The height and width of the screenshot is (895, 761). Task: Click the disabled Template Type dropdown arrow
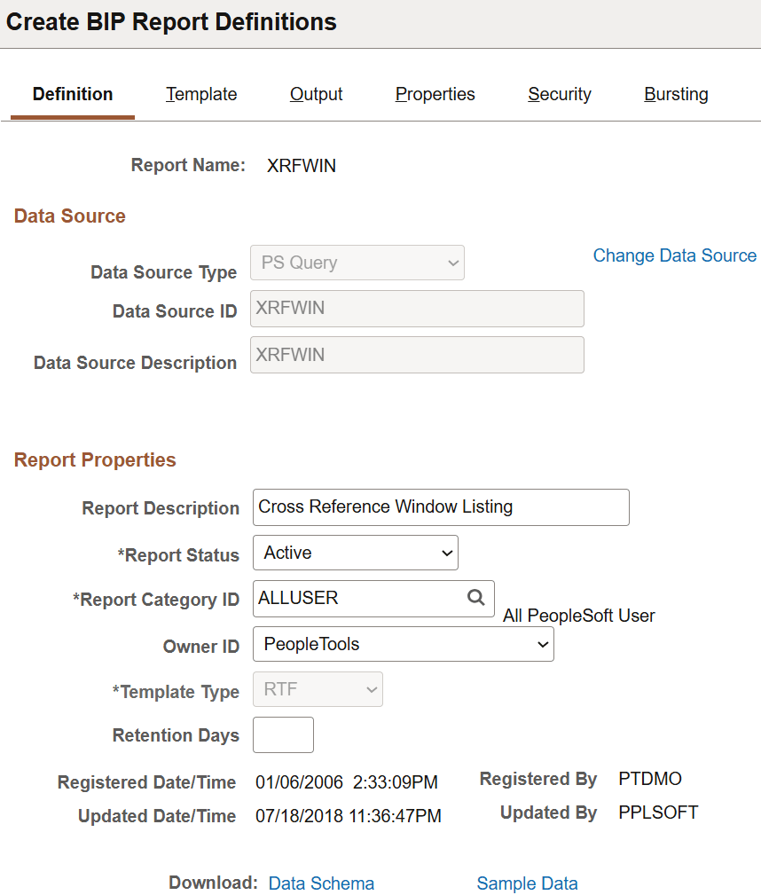(373, 689)
